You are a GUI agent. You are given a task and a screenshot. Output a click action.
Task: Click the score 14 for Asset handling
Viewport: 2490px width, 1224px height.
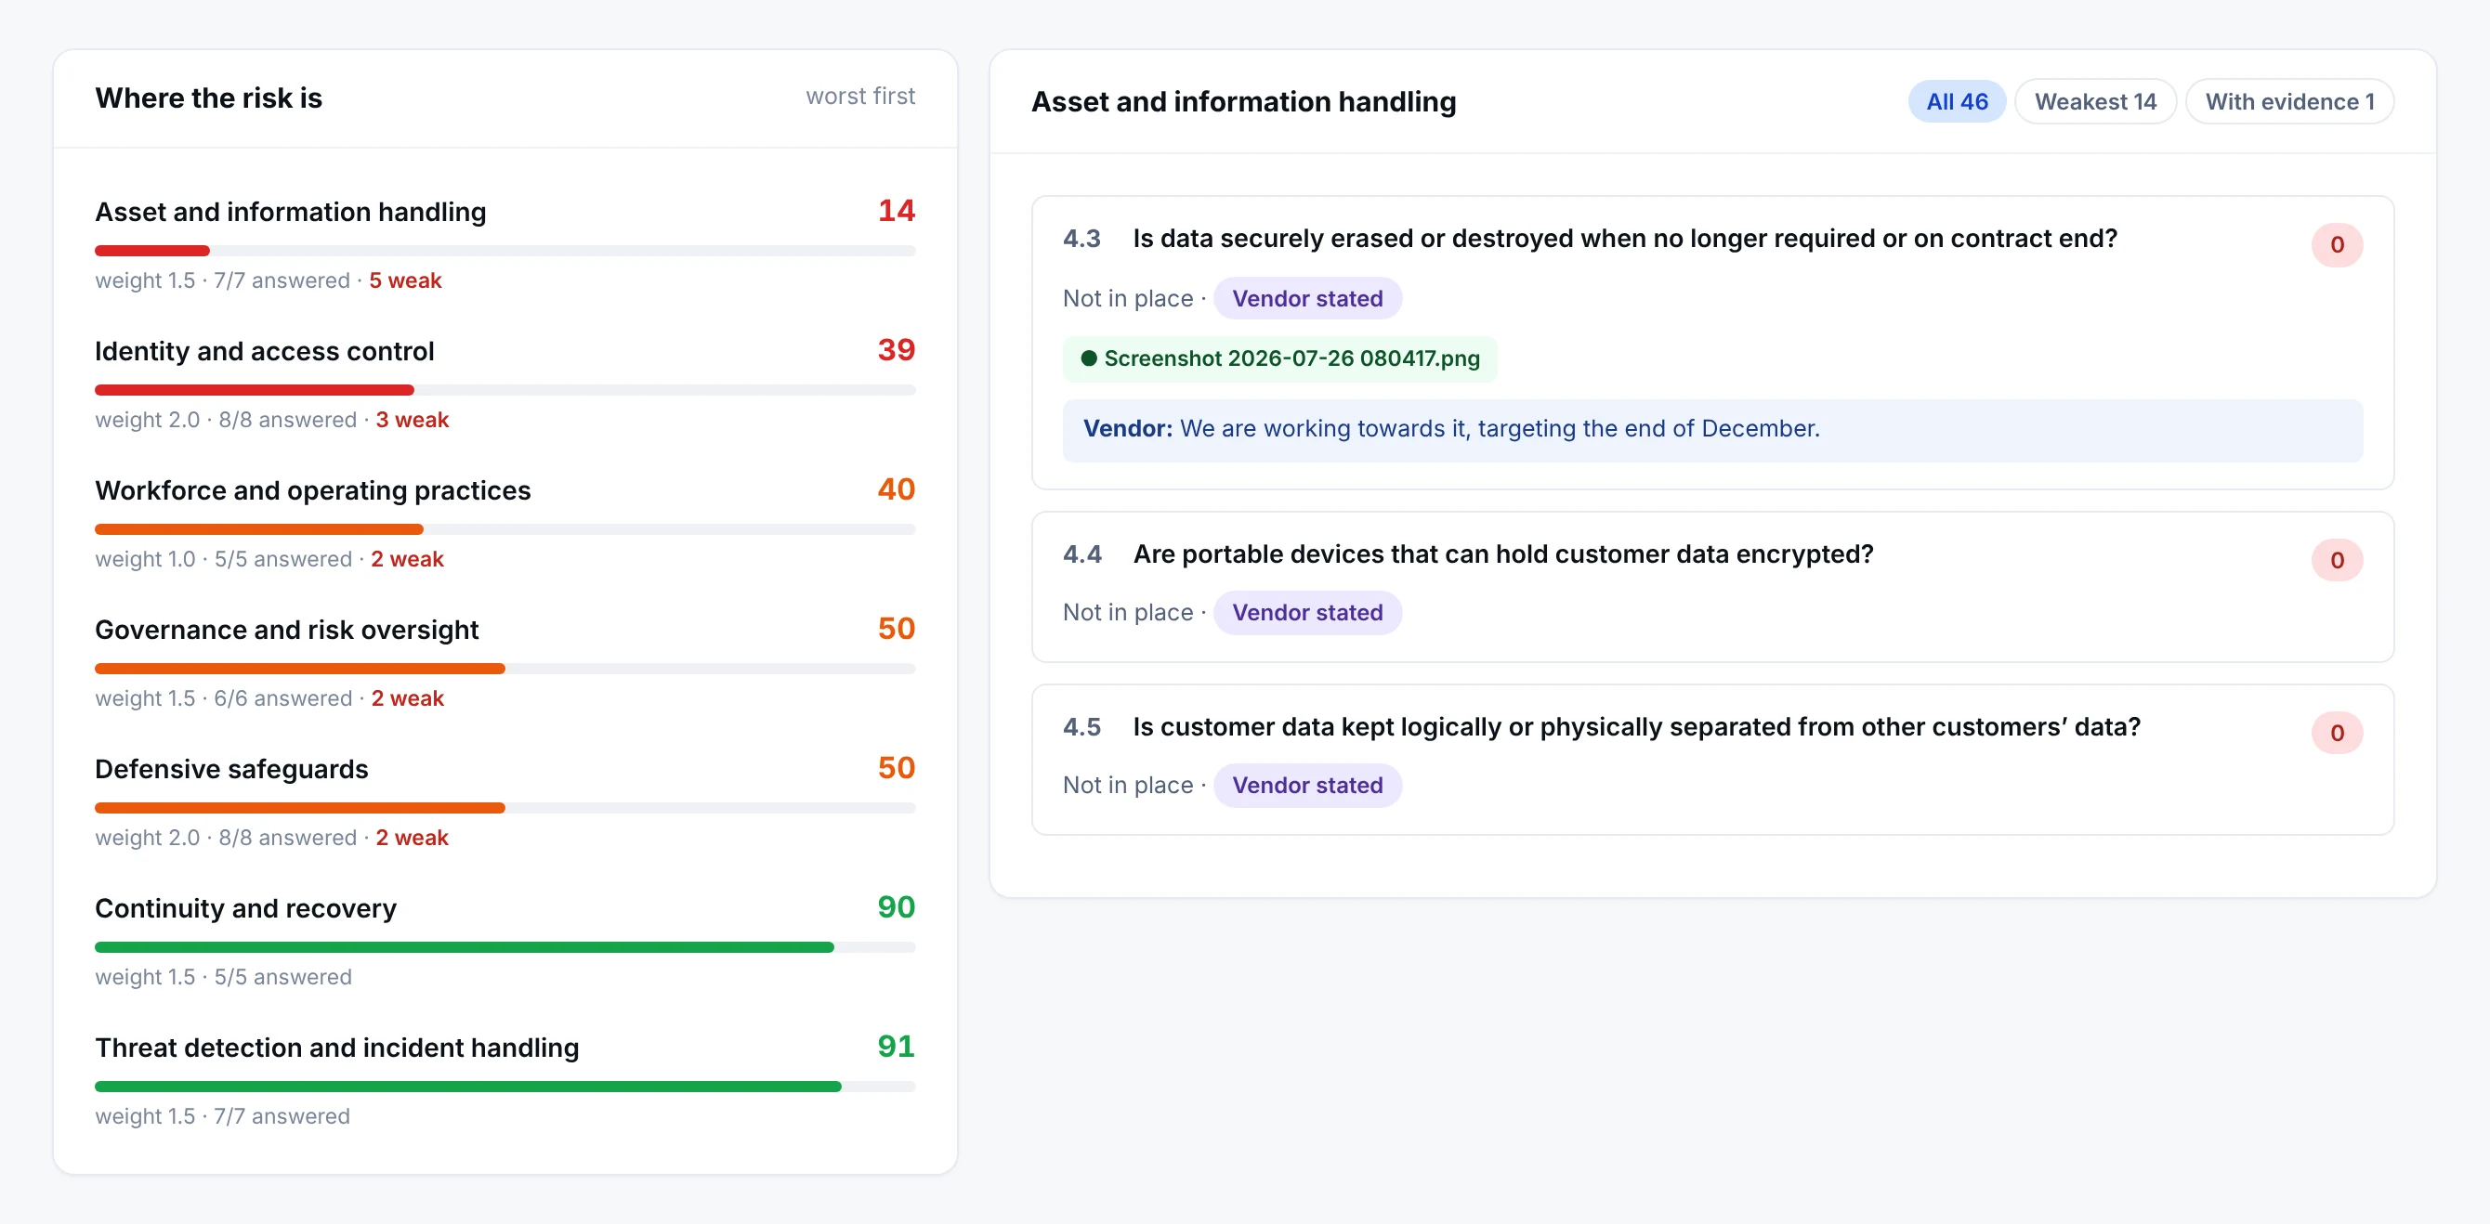point(896,211)
